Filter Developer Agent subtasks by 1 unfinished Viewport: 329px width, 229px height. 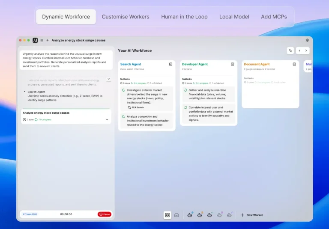pos(216,83)
